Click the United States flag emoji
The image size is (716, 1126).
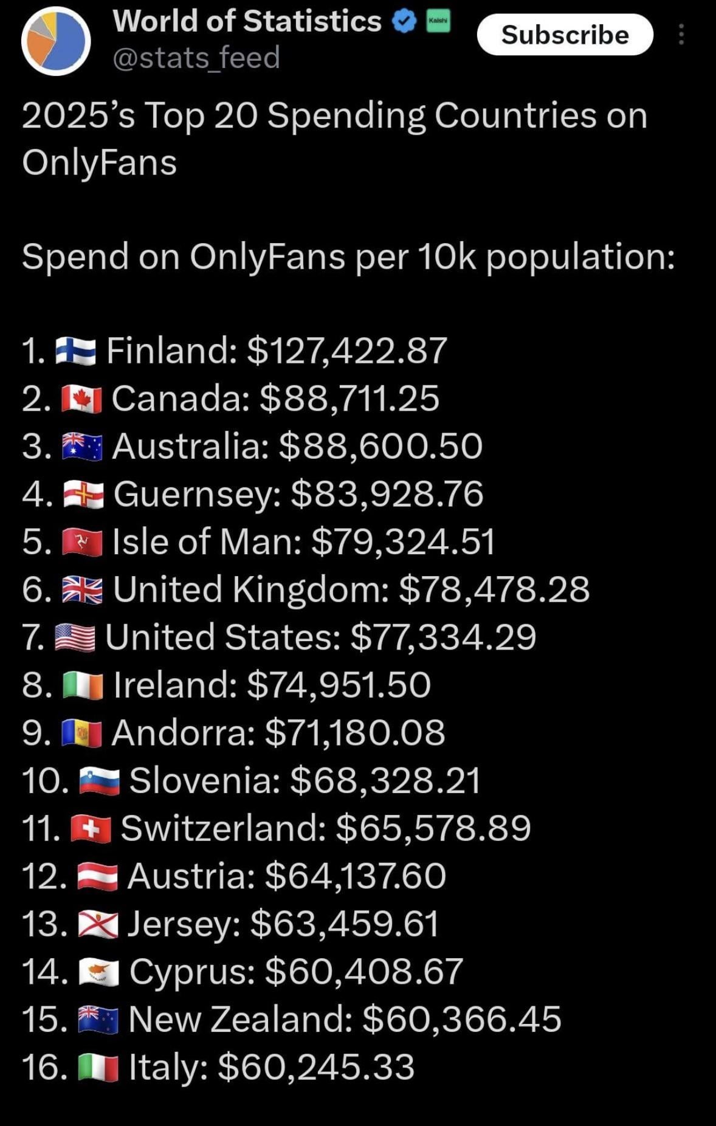pos(75,637)
